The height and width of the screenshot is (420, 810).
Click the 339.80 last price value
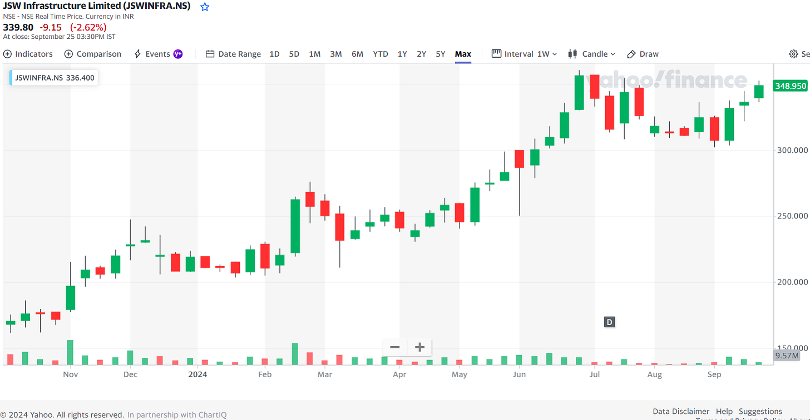(x=17, y=27)
